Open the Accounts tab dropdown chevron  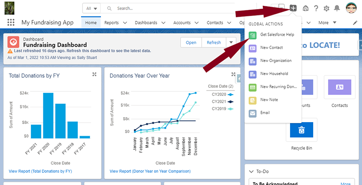click(197, 23)
